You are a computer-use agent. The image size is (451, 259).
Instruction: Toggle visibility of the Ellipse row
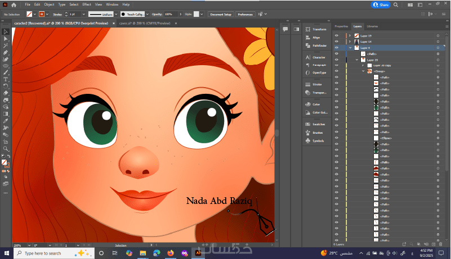(x=337, y=138)
